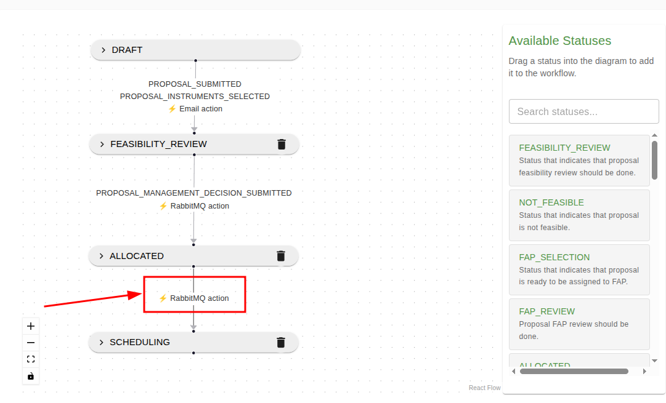Zoom in with the plus icon
Viewport: 666px width, 403px height.
point(30,325)
